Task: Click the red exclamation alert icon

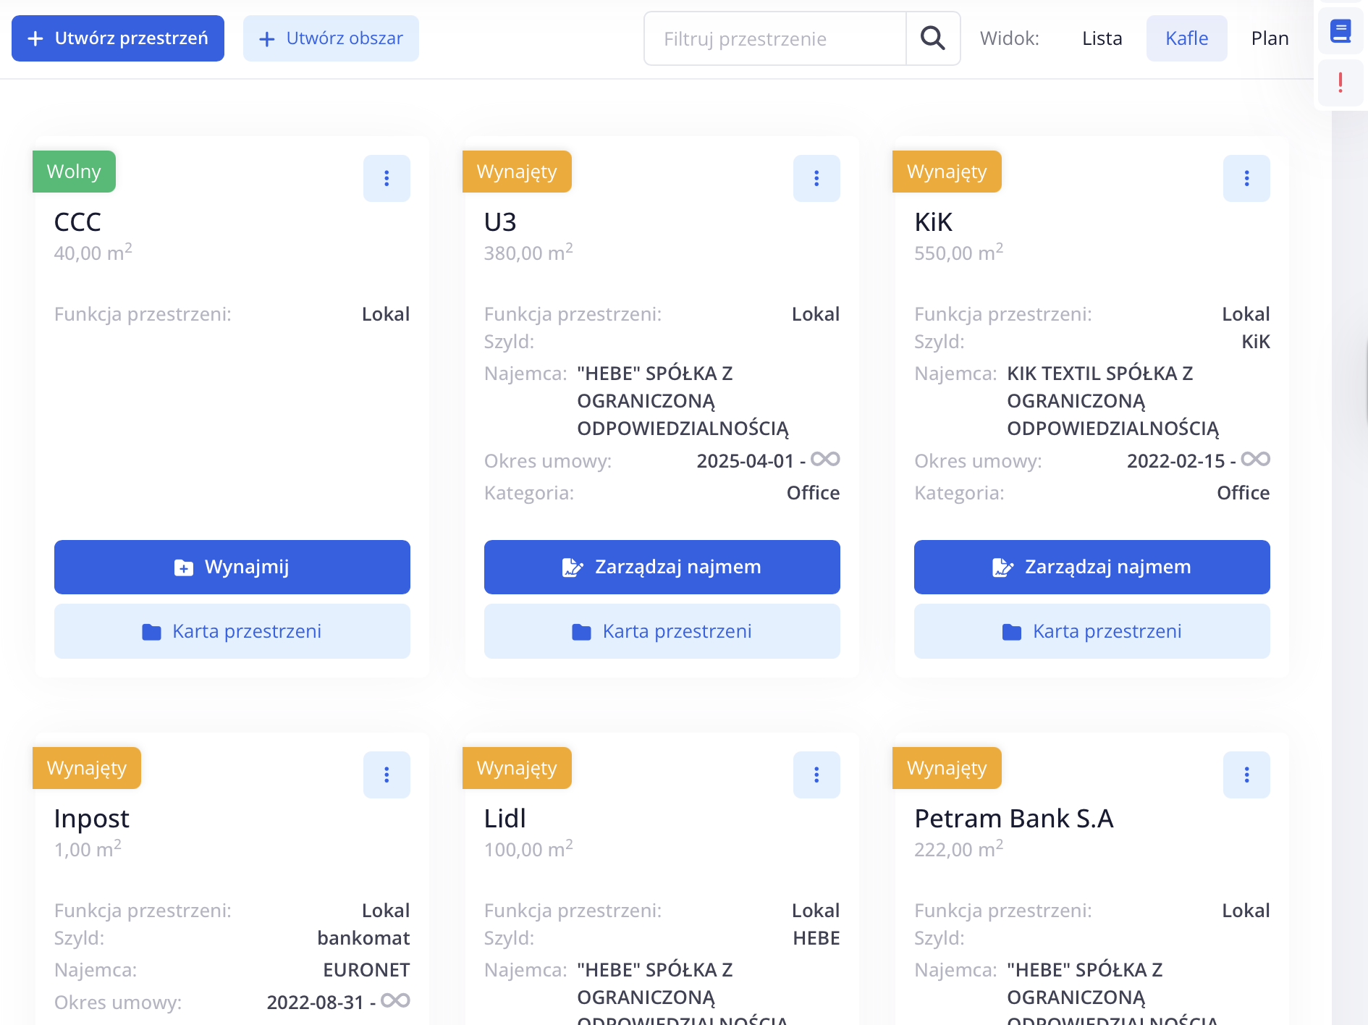Action: click(1340, 83)
